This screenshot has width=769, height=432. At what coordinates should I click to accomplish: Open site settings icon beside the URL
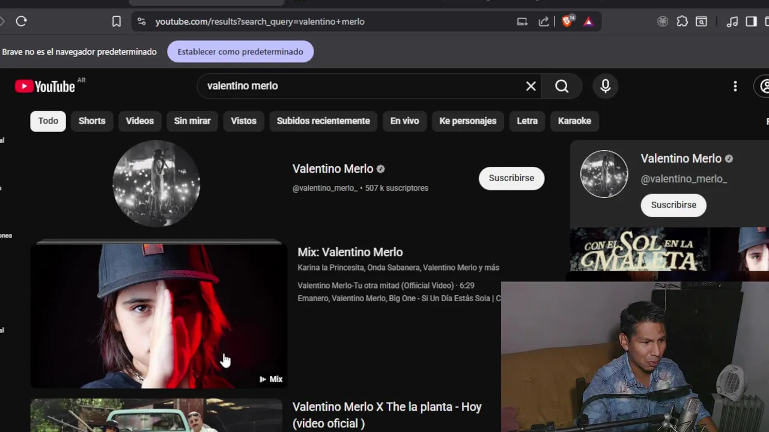coord(141,22)
